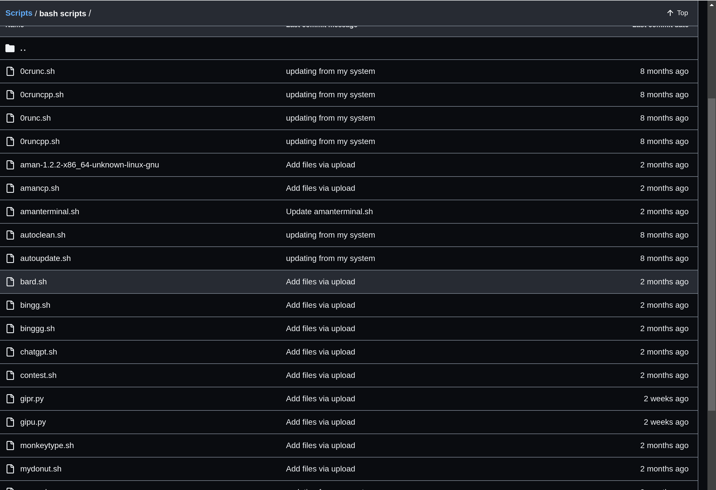
Task: Jump to page Top button
Action: [678, 13]
